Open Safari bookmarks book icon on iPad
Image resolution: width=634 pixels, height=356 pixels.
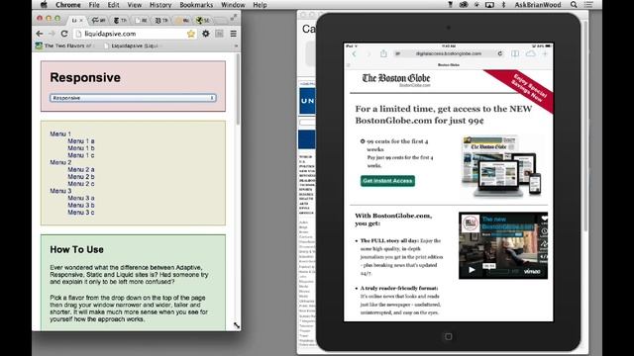tap(515, 53)
